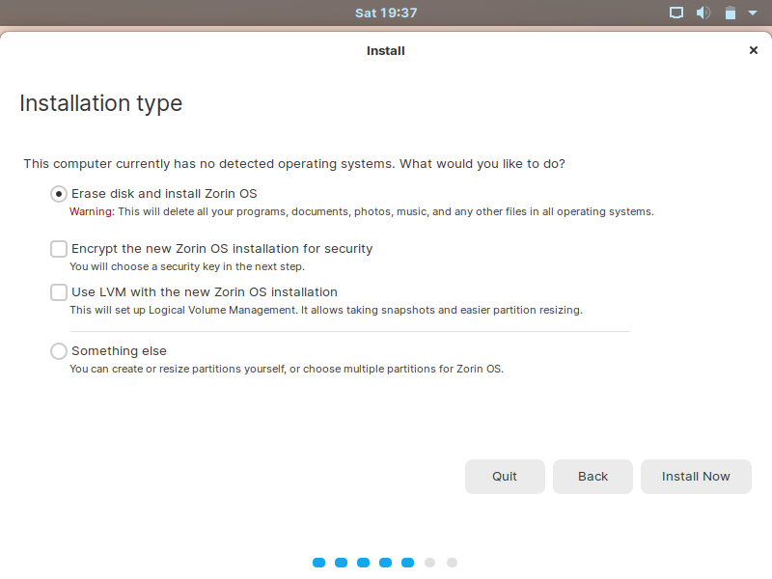The image size is (772, 579).
Task: Open the display icon in top bar
Action: click(676, 13)
